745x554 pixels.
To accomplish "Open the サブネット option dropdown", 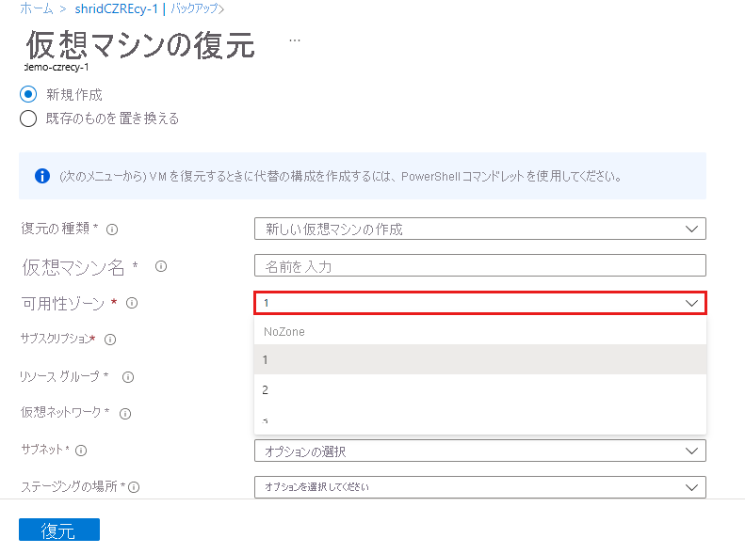I will click(480, 451).
